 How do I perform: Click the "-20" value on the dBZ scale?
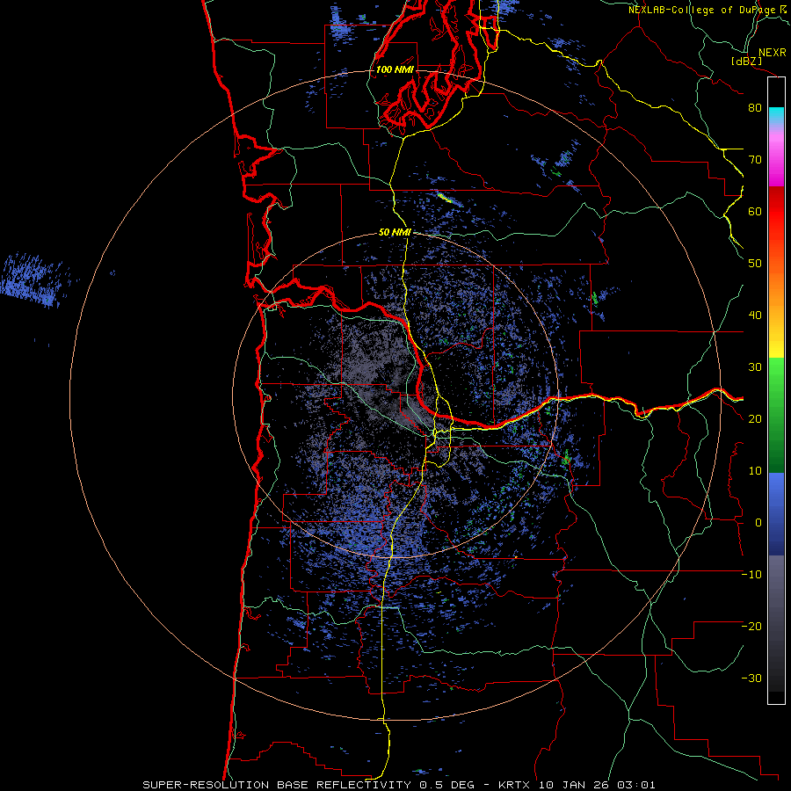[751, 626]
